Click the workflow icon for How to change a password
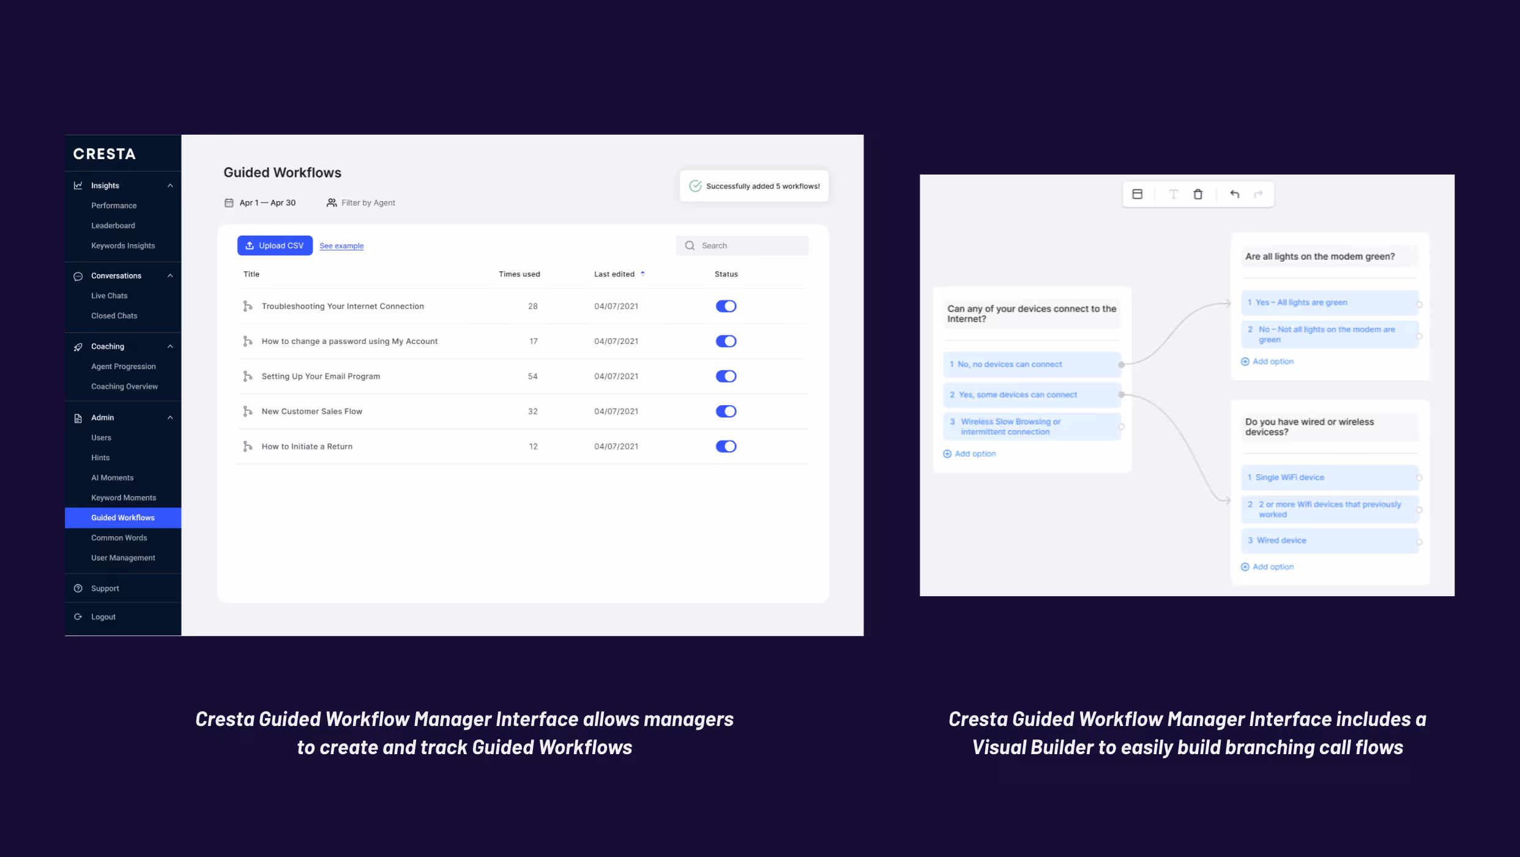This screenshot has height=857, width=1520. tap(248, 341)
